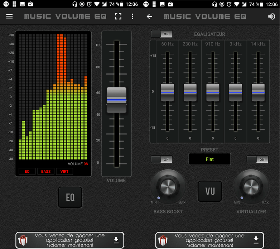Click the 230 Hz band slider handle
The width and height of the screenshot is (280, 249).
point(190,92)
